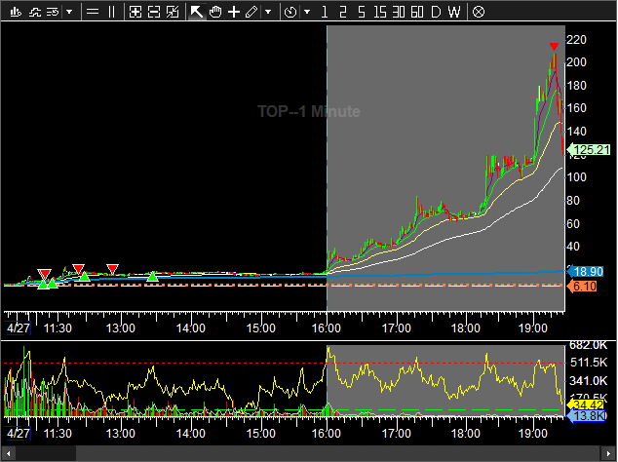The height and width of the screenshot is (462, 618).
Task: Switch to 5 minute interval
Action: [362, 13]
